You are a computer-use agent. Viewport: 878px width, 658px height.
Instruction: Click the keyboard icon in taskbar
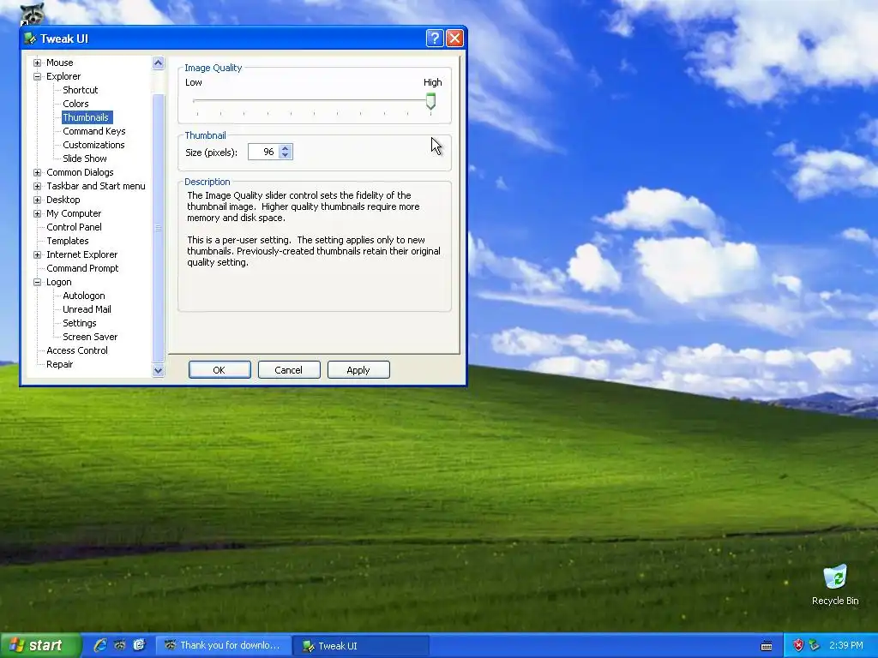click(x=767, y=646)
